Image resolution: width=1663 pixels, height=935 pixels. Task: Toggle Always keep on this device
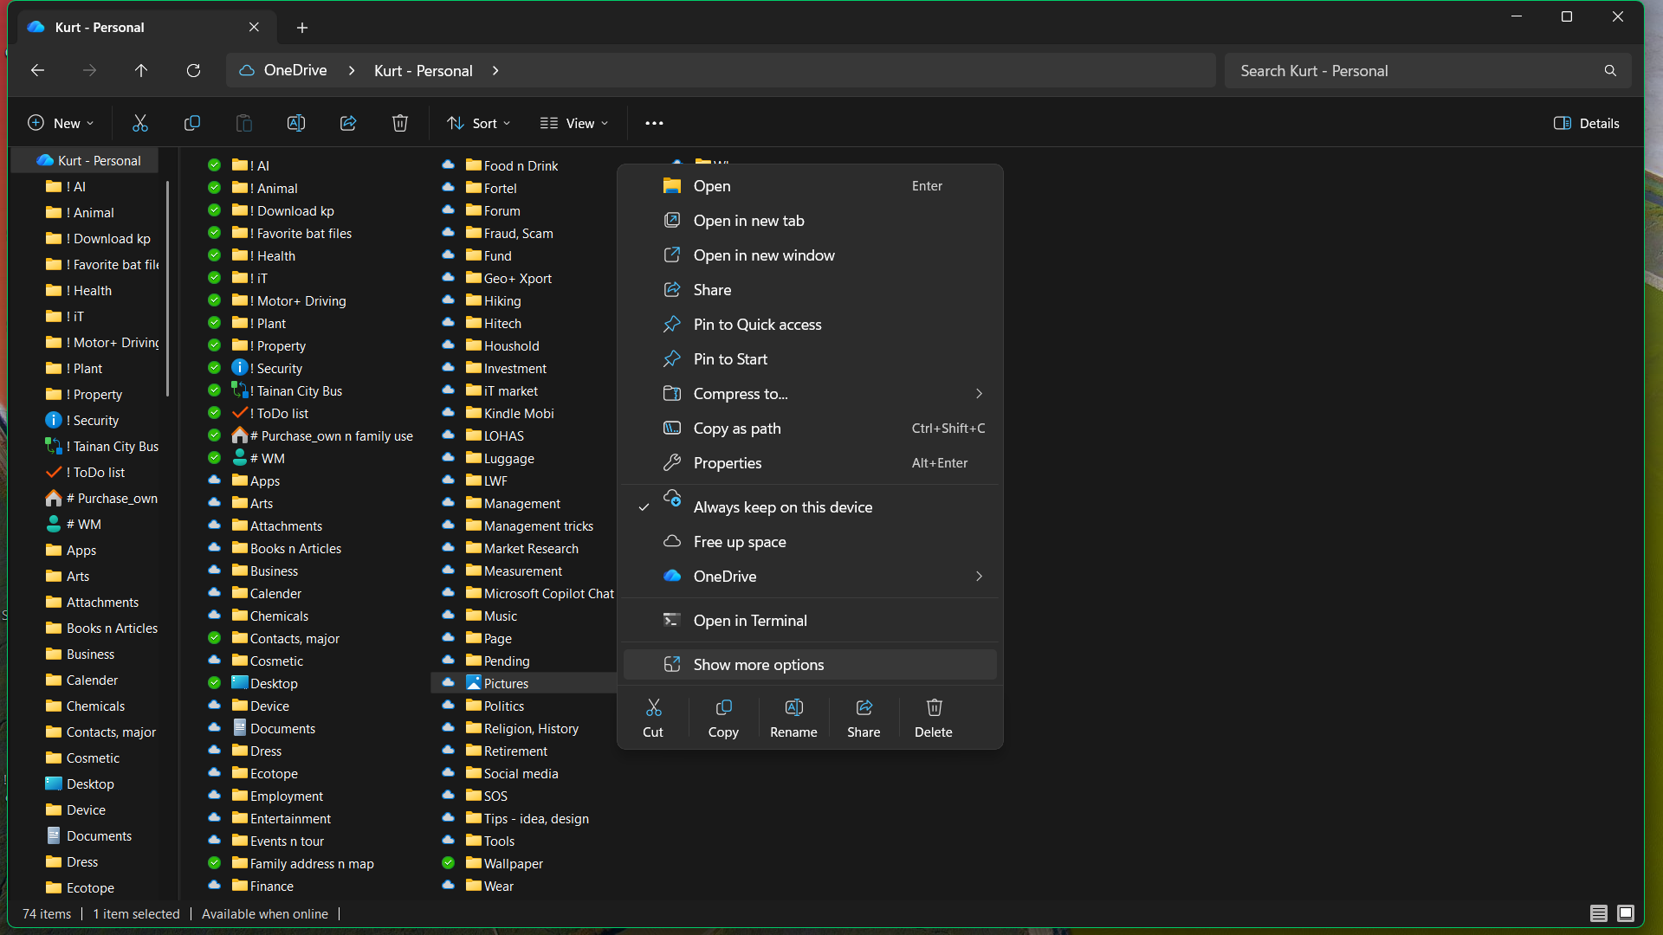tap(782, 507)
